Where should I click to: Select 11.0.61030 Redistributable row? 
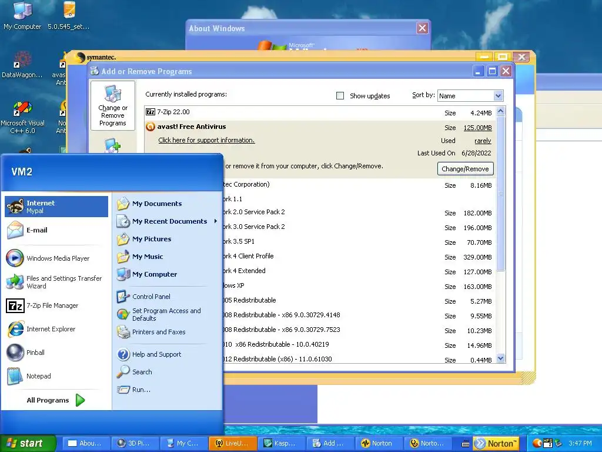point(359,360)
